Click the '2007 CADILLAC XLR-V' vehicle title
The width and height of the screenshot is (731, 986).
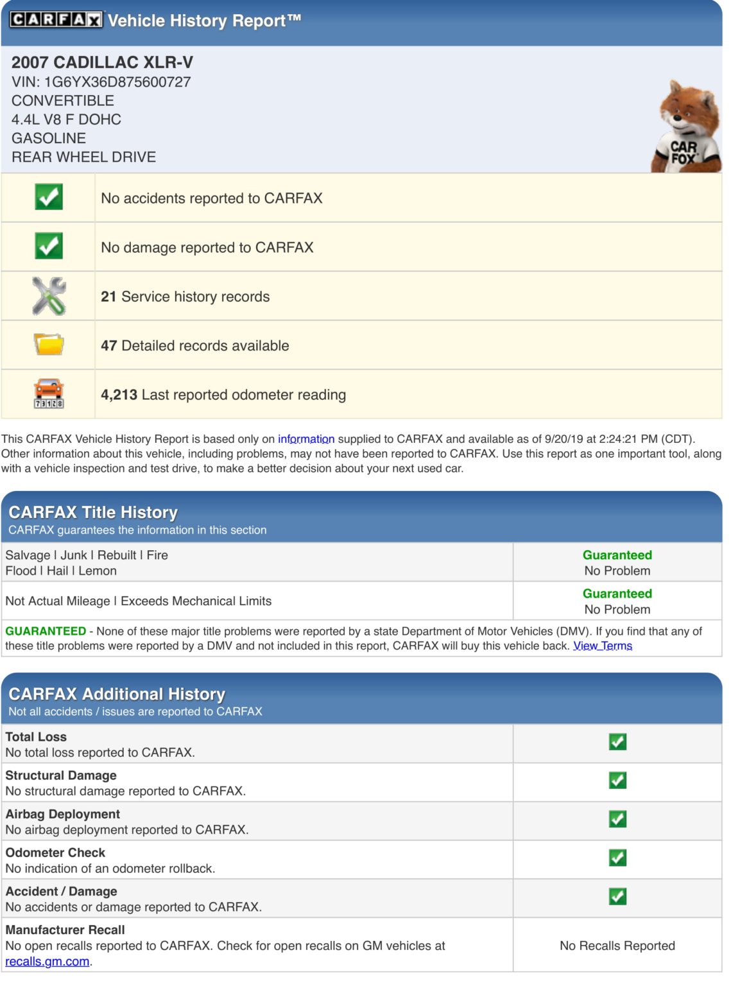coord(102,62)
